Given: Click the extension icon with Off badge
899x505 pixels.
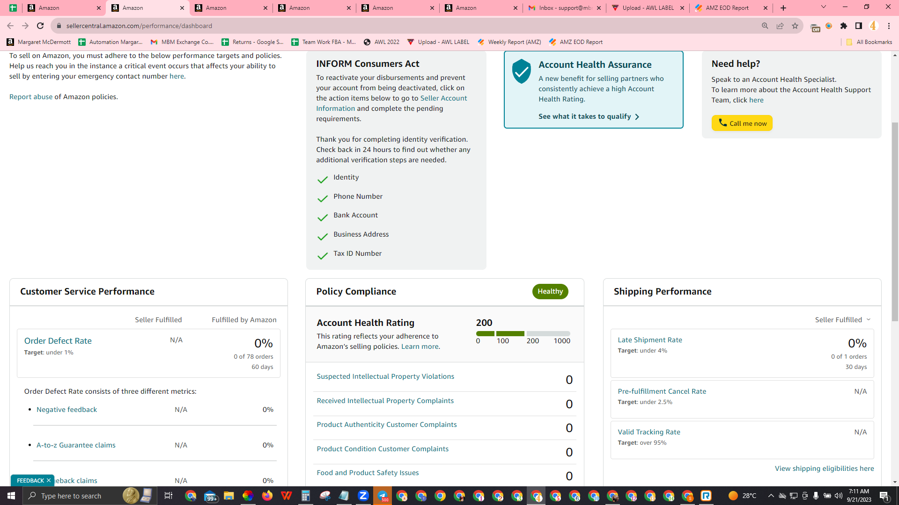Looking at the screenshot, I should coord(815,27).
